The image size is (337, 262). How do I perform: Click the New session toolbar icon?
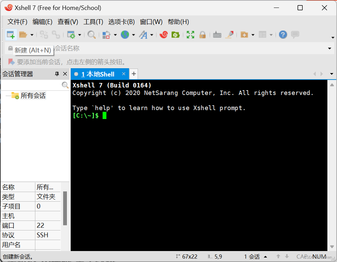coord(11,35)
